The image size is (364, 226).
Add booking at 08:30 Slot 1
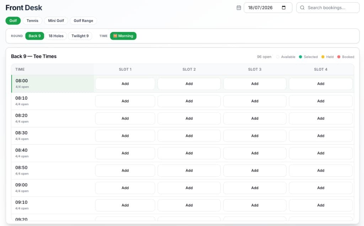(125, 136)
